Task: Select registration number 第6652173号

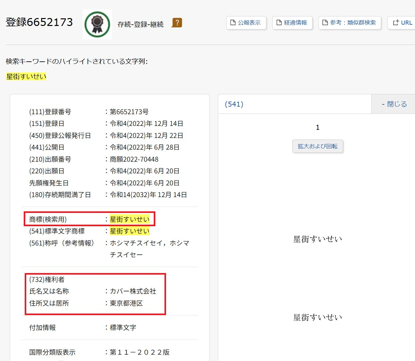Action: pos(129,112)
